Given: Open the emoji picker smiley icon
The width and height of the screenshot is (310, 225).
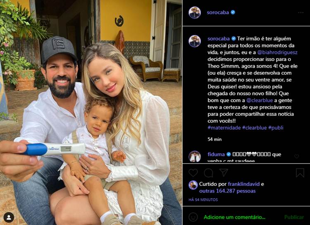Looking at the screenshot, I should (x=193, y=217).
